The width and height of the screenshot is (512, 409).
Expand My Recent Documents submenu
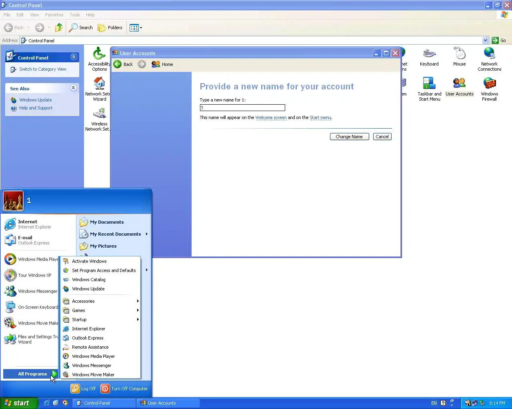(x=114, y=234)
